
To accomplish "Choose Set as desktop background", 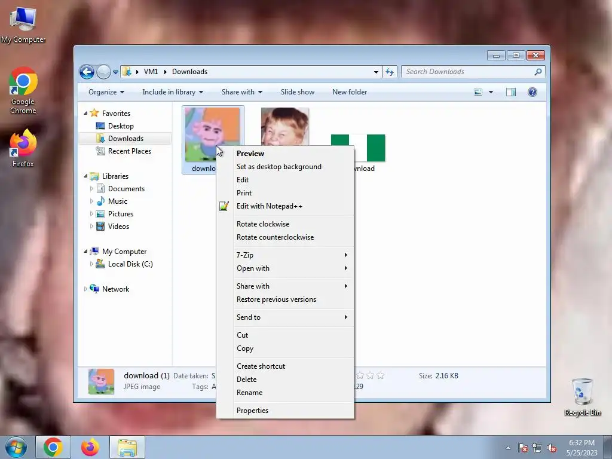I will 285,167.
